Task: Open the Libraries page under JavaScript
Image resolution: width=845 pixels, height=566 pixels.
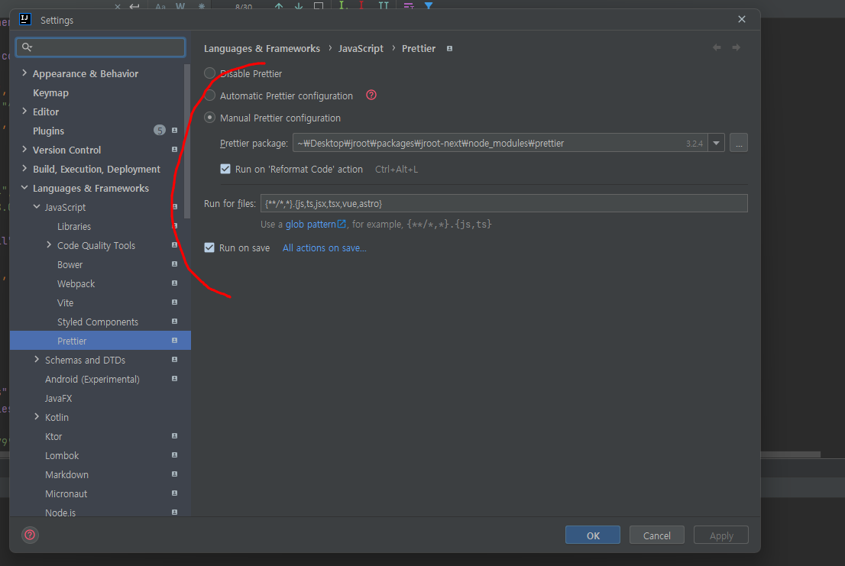Action: [x=74, y=226]
